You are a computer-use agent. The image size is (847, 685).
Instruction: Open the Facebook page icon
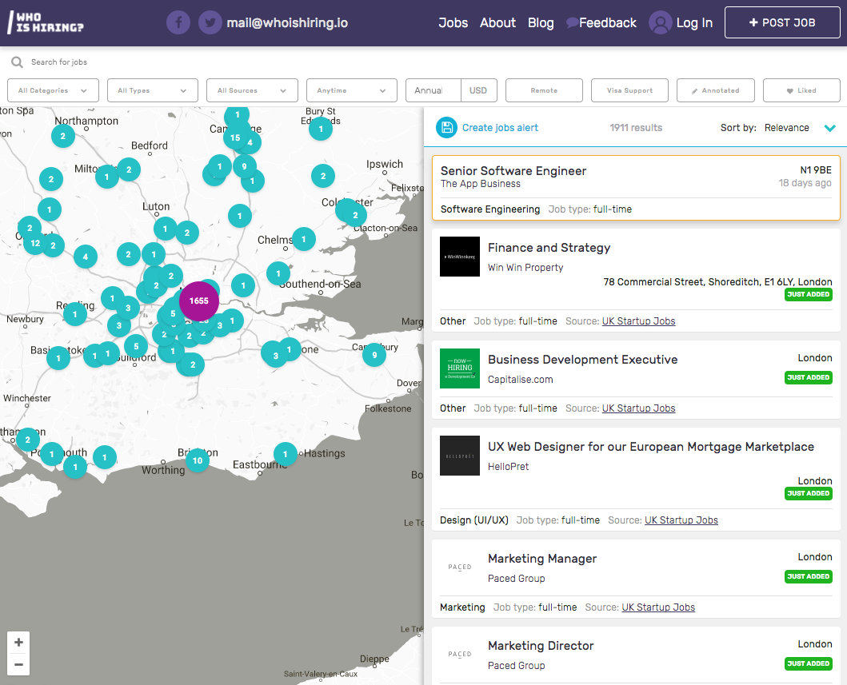pos(178,22)
